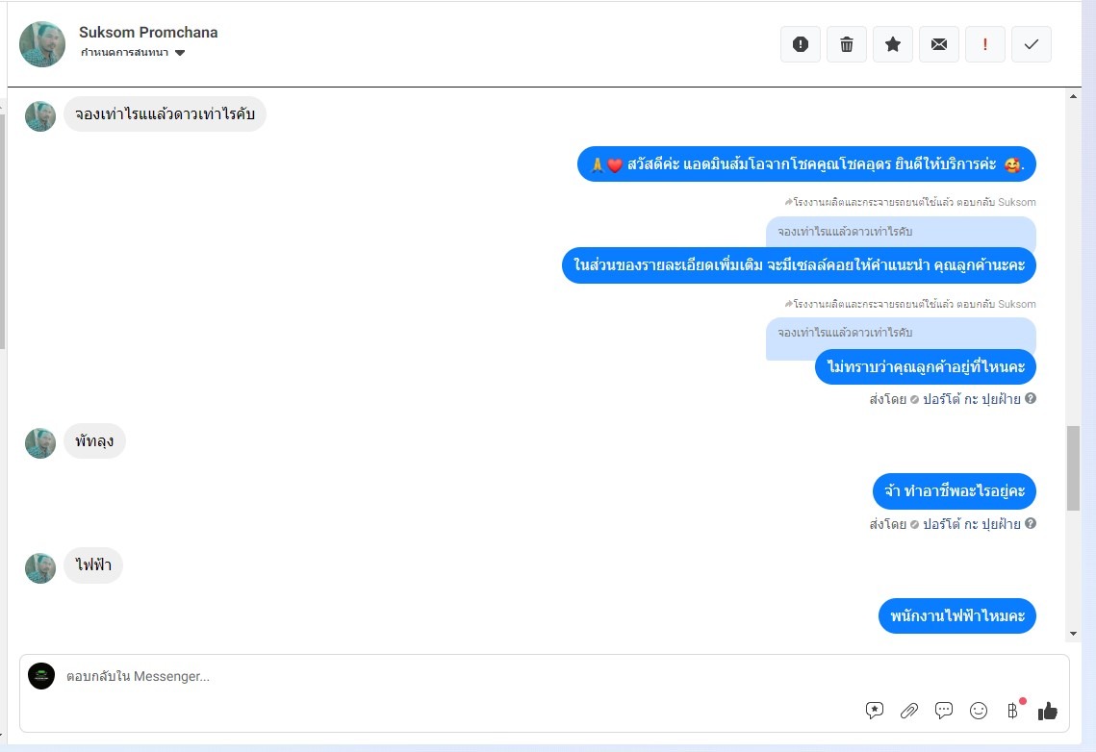This screenshot has height=752, width=1096.
Task: Open the emoji smiley picker
Action: (x=979, y=711)
